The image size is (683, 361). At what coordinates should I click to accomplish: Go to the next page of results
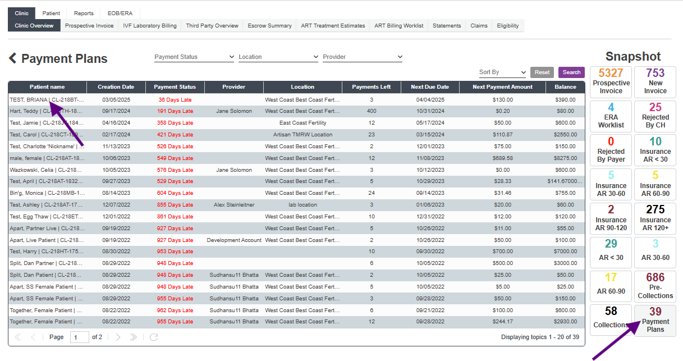tap(118, 337)
